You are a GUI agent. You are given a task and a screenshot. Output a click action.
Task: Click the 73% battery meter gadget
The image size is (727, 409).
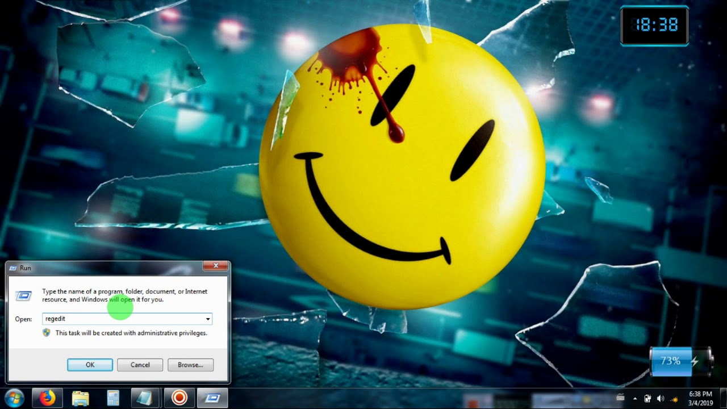click(x=680, y=361)
